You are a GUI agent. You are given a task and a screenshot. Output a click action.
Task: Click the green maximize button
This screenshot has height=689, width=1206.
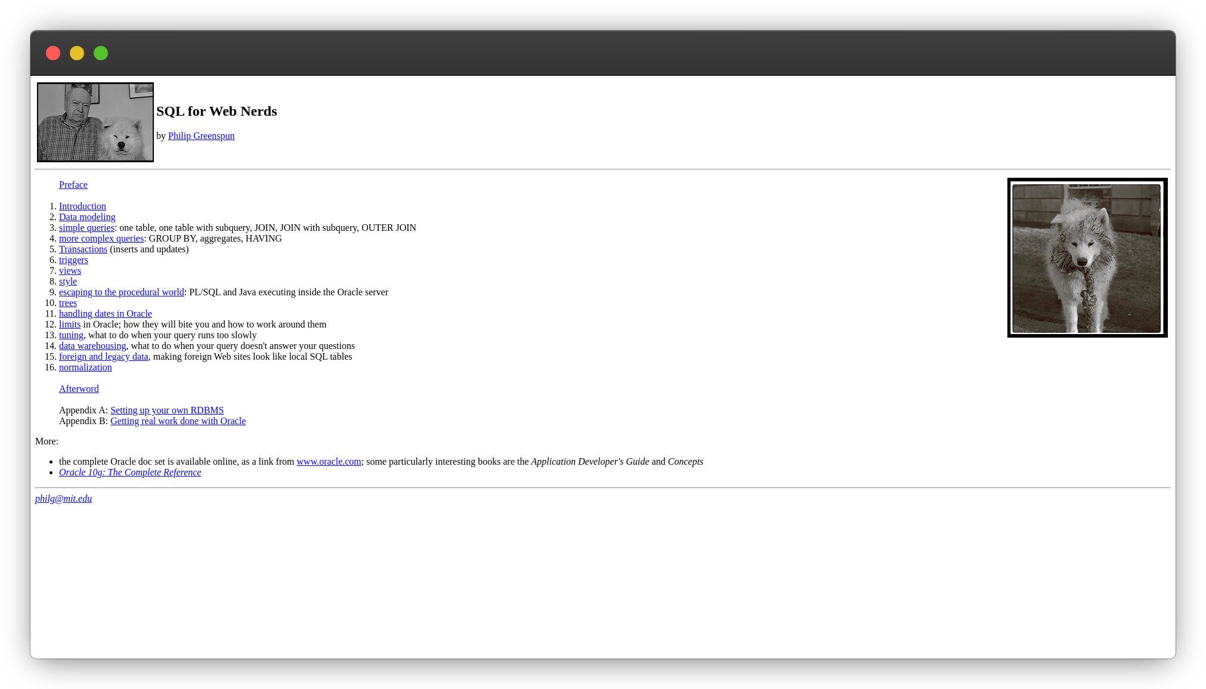pos(101,53)
